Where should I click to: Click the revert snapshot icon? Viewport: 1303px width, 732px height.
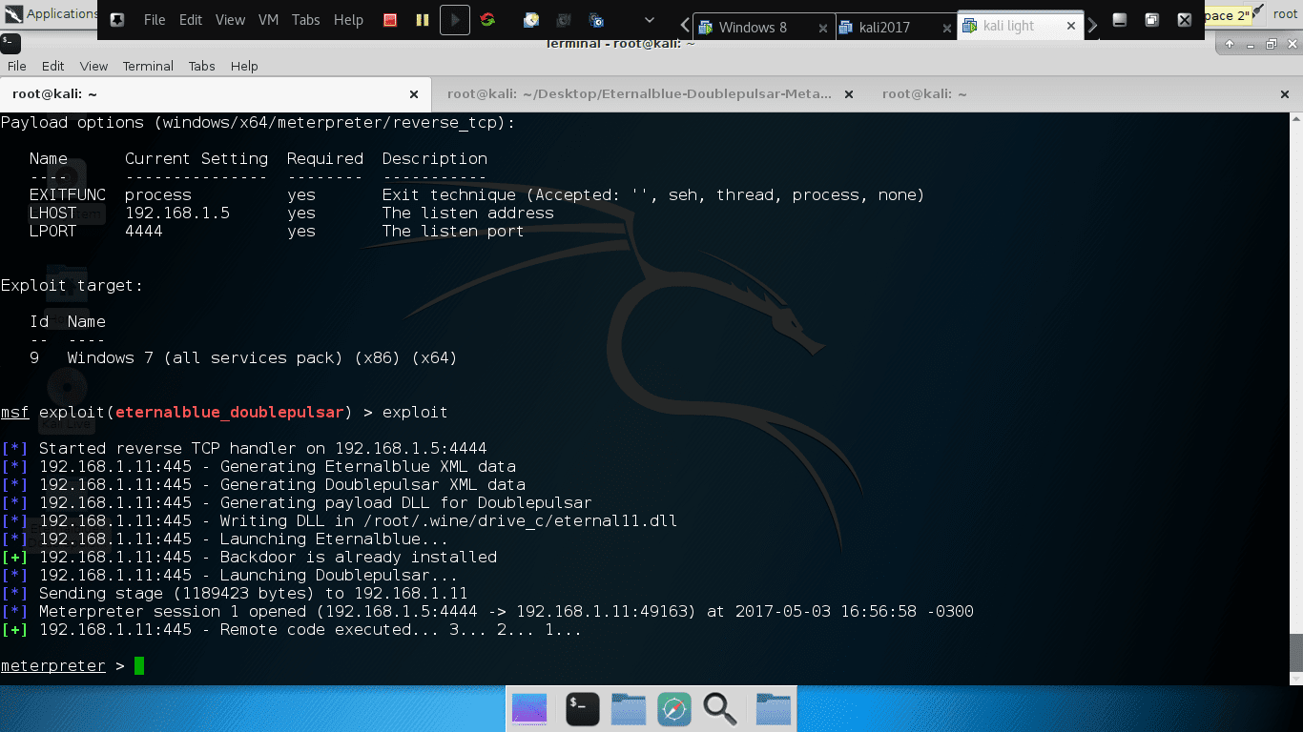[564, 19]
